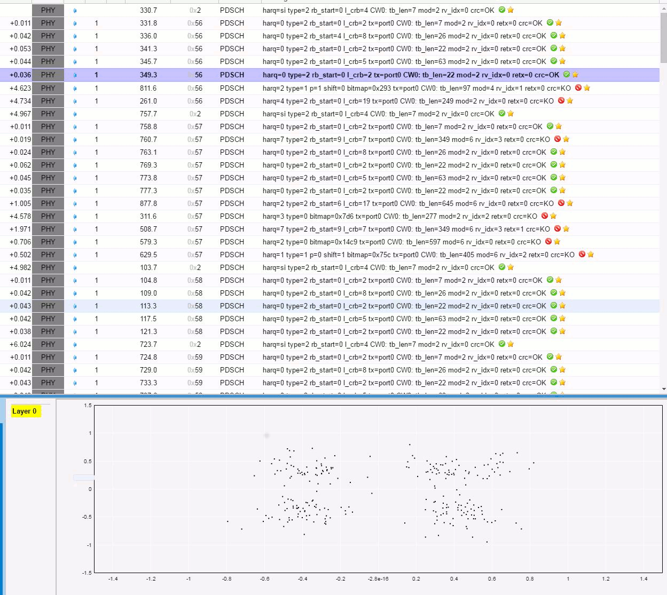Click the red KO icon on row 811.6
The height and width of the screenshot is (595, 667).
[x=578, y=88]
